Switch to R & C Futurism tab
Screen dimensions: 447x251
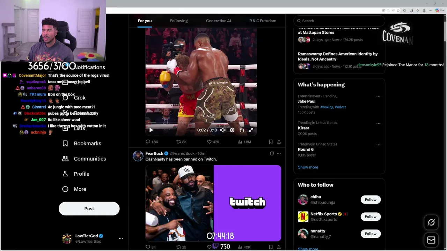click(x=263, y=21)
